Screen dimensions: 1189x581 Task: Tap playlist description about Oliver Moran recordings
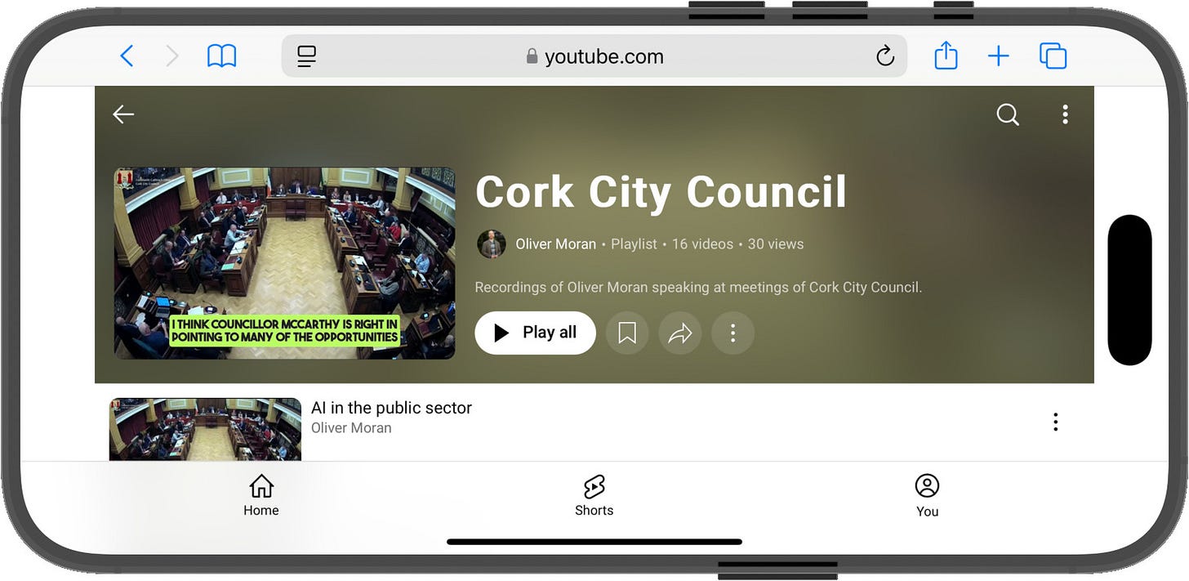point(698,288)
